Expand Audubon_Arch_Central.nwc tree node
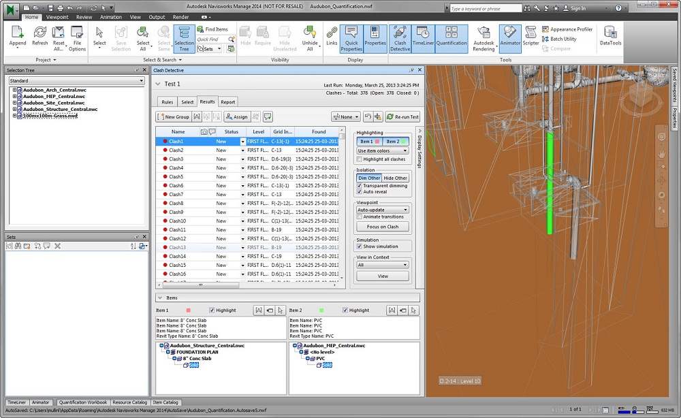The height and width of the screenshot is (418, 681). [14, 90]
